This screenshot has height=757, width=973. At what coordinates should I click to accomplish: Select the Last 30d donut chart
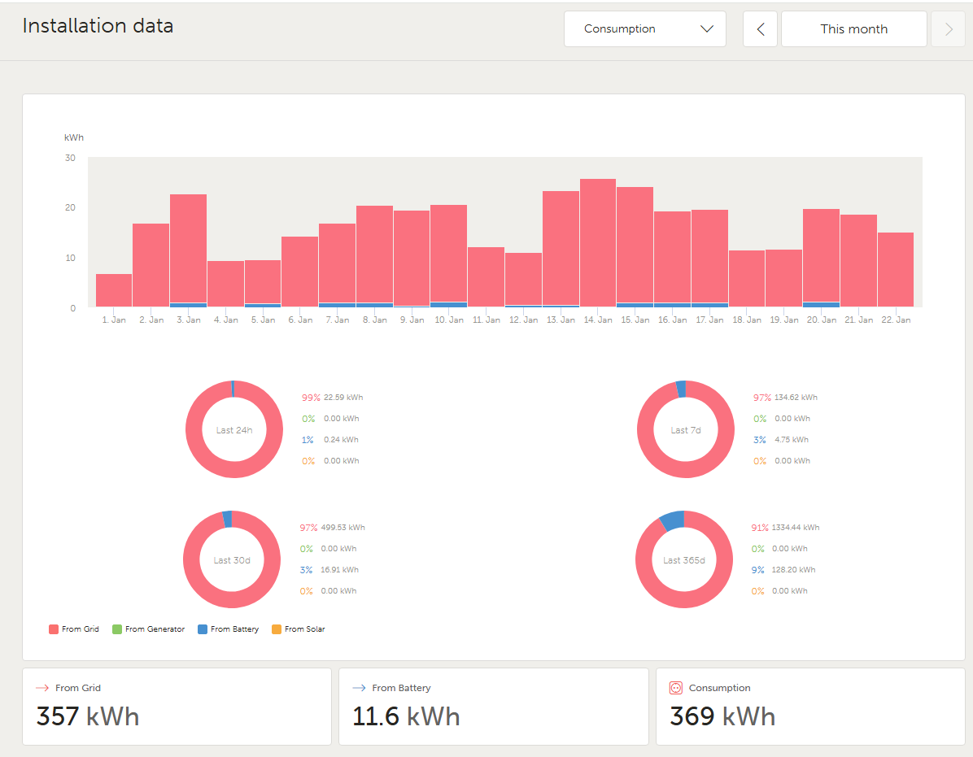point(232,560)
